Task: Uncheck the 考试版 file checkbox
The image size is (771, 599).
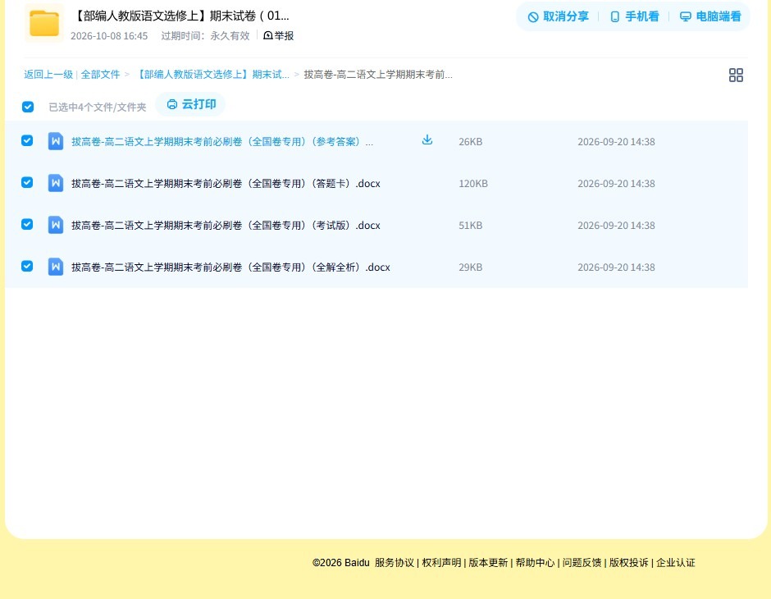Action: [27, 224]
